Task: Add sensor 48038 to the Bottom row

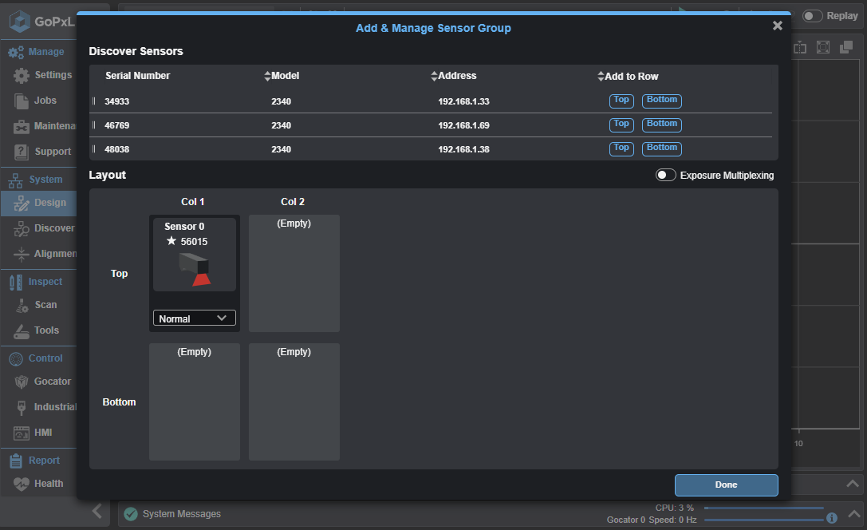Action: (661, 148)
